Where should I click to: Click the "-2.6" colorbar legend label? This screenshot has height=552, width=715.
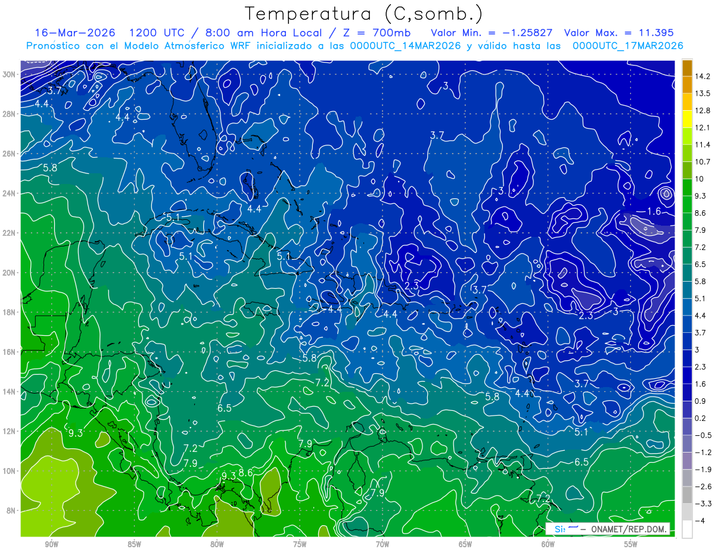[x=703, y=486]
